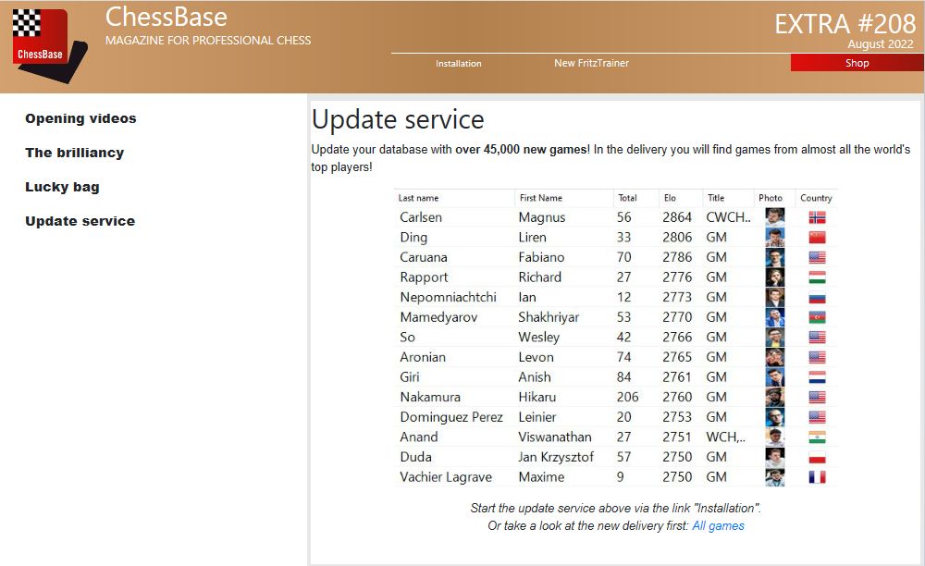925x566 pixels.
Task: Open Aronian's photo thumbnail
Action: 774,357
